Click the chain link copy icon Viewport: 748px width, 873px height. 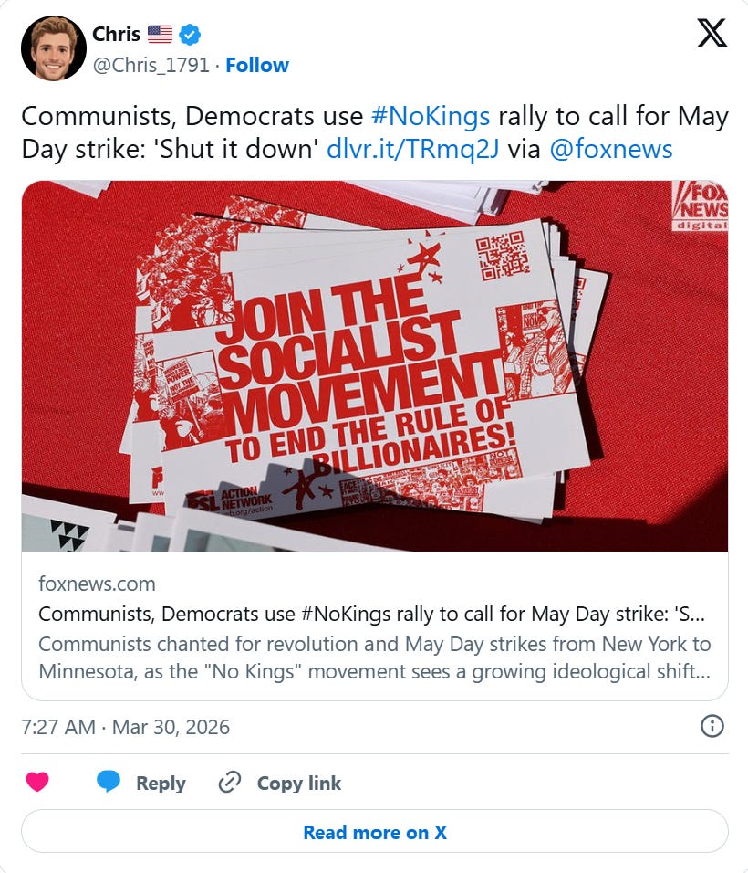point(229,783)
